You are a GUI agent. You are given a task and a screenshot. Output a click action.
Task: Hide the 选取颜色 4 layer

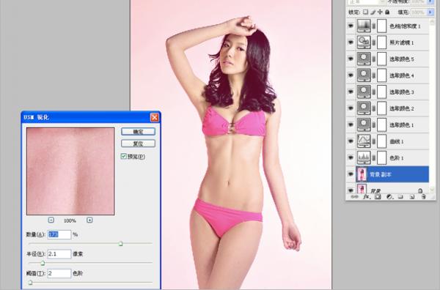pyautogui.click(x=351, y=75)
